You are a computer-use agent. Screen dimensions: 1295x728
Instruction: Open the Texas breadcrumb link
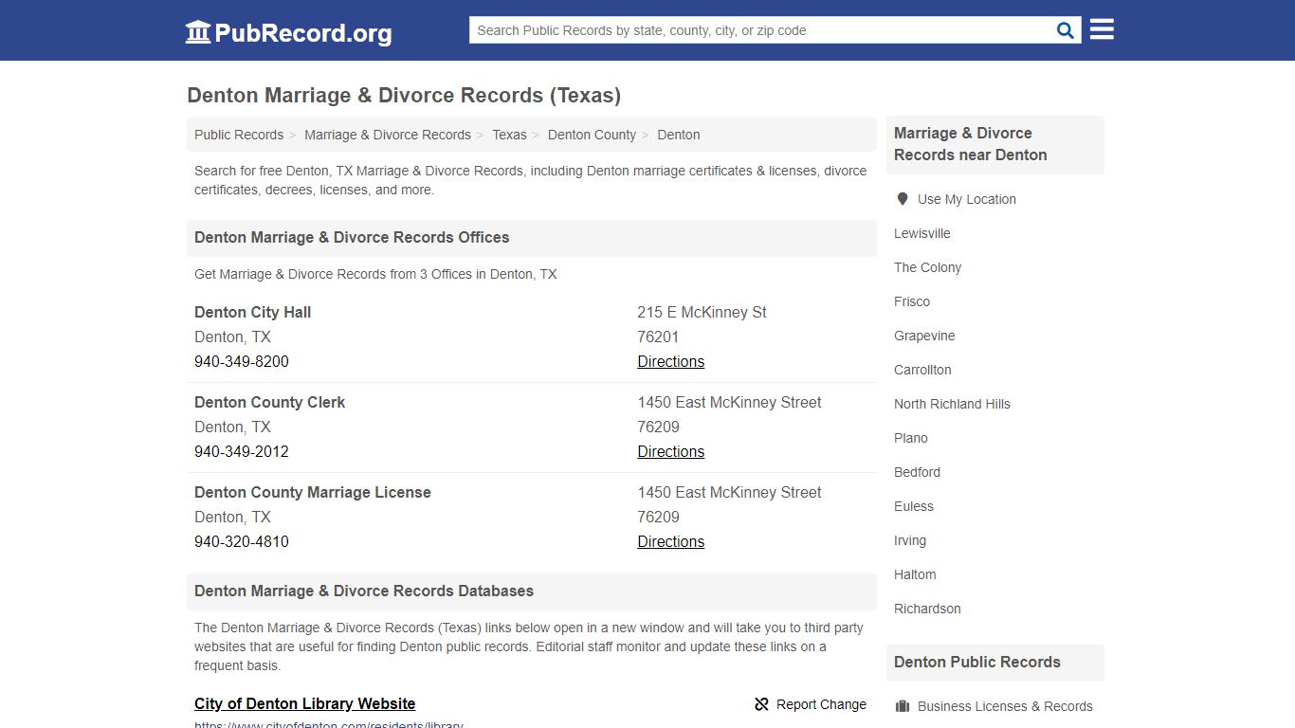click(509, 135)
